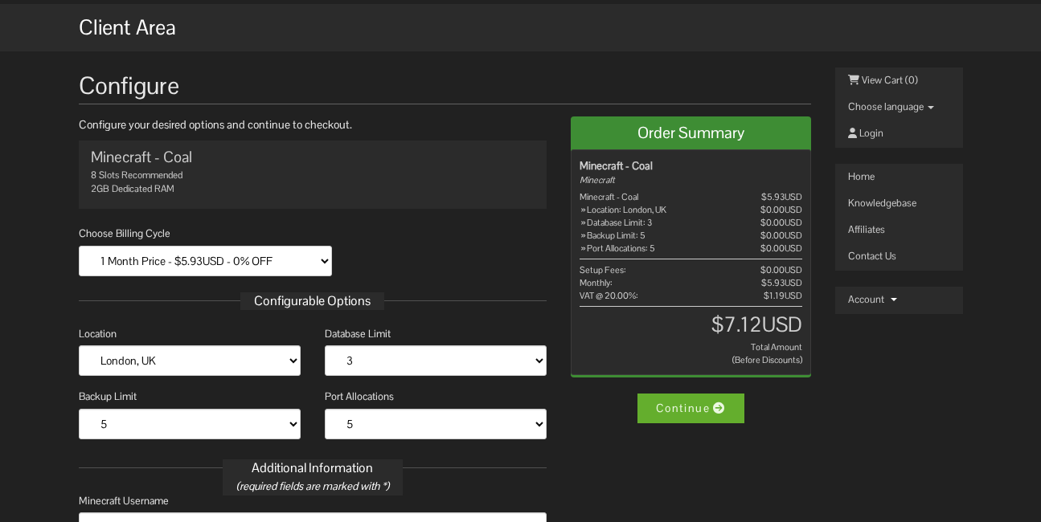Click the arrow icon on Continue button

coord(719,408)
